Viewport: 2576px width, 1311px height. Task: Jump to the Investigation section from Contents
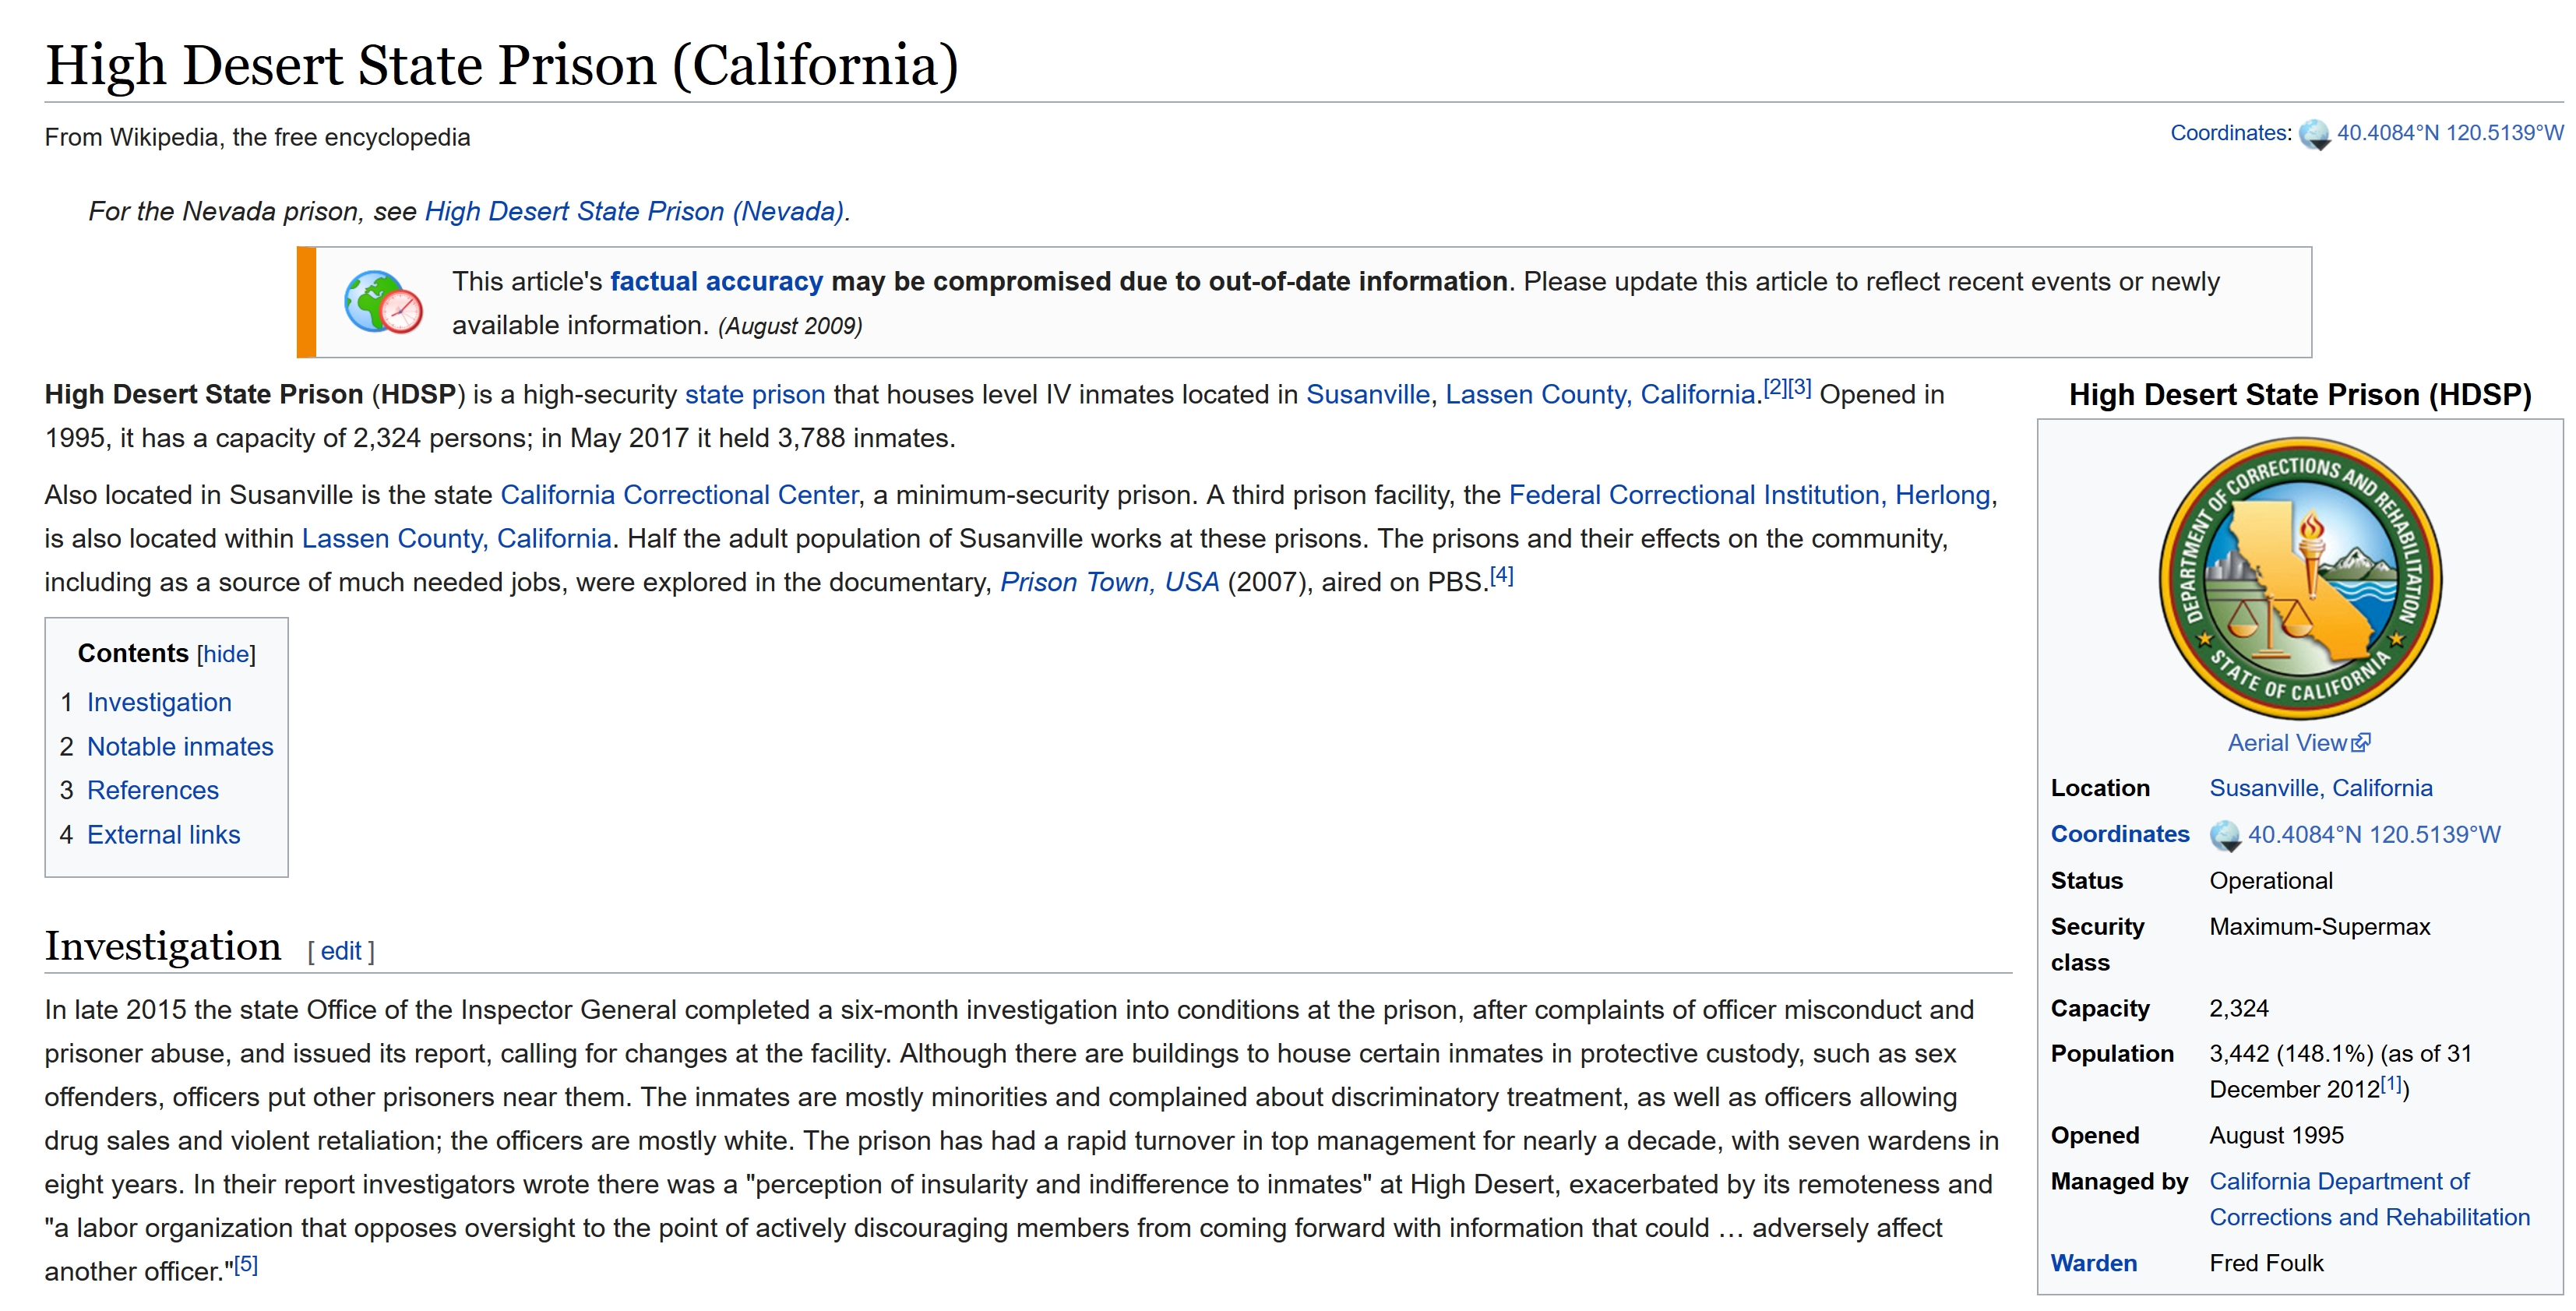159,702
